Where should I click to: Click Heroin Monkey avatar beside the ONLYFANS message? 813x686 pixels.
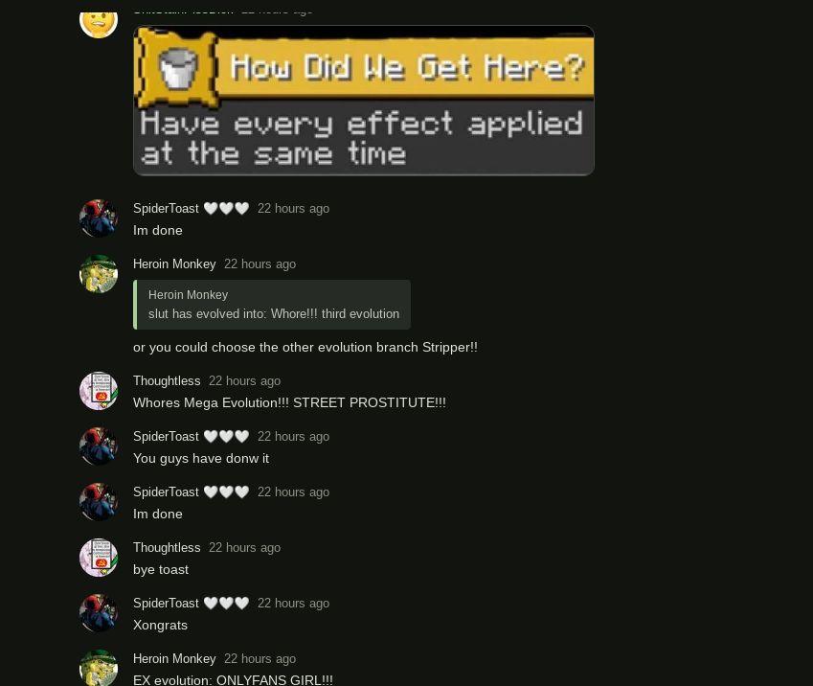[99, 668]
